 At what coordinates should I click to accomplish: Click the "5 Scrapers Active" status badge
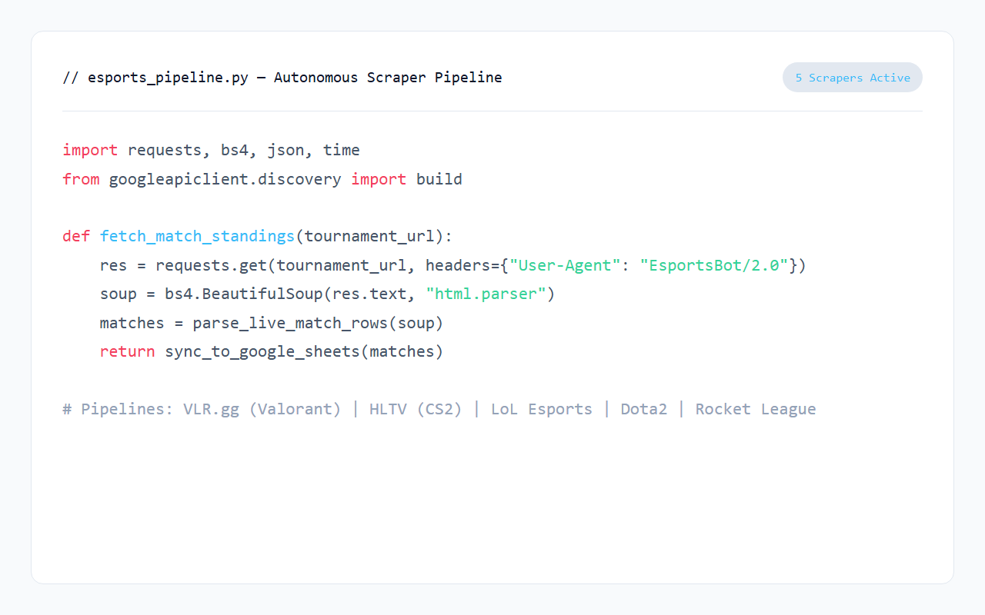tap(853, 78)
